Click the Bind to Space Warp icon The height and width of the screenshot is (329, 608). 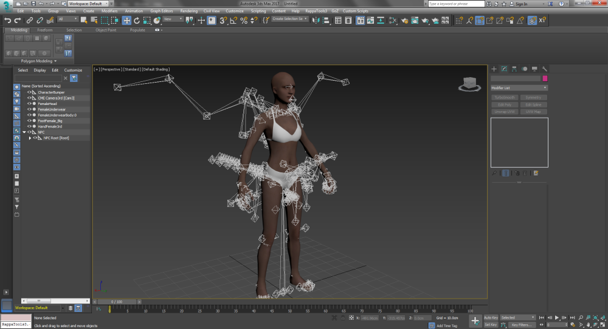pyautogui.click(x=50, y=21)
